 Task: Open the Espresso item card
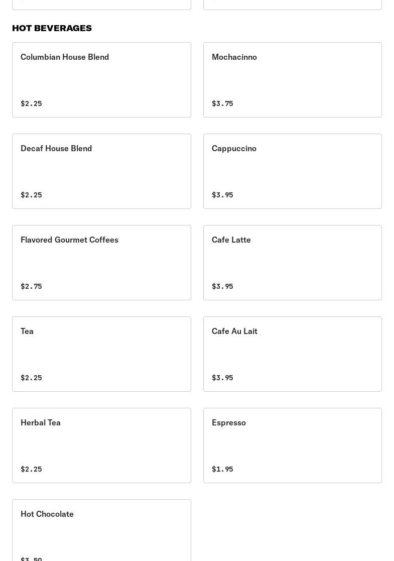292,445
